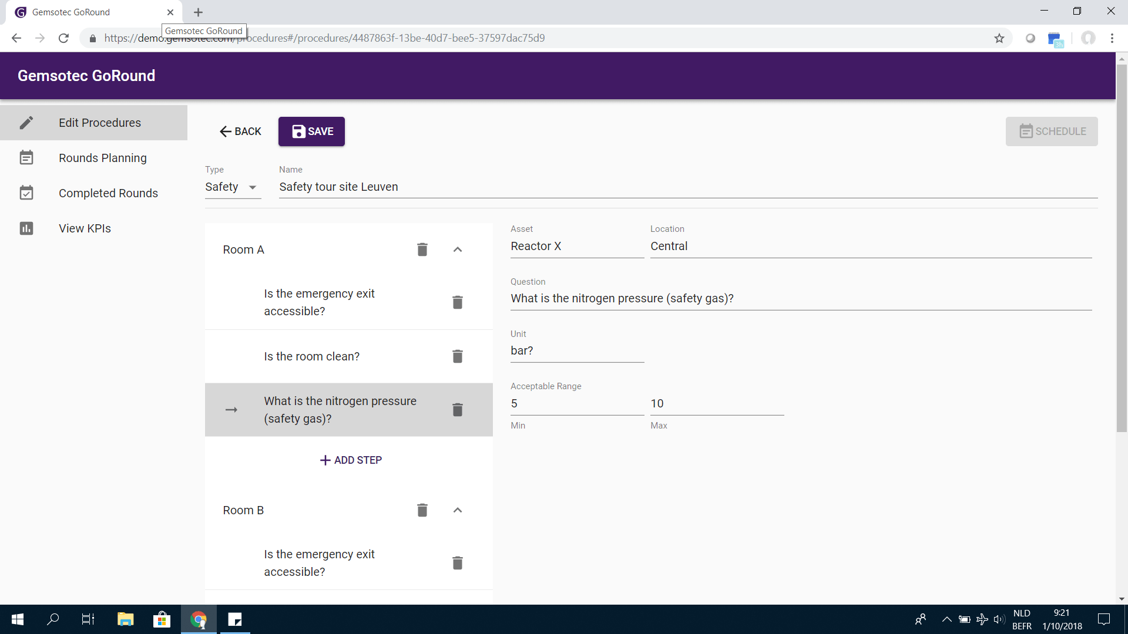This screenshot has height=634, width=1128.
Task: Delete 'Is the room clean?' step
Action: (x=458, y=356)
